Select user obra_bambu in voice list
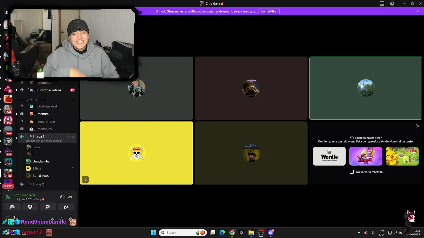The height and width of the screenshot is (238, 424). pos(50,161)
